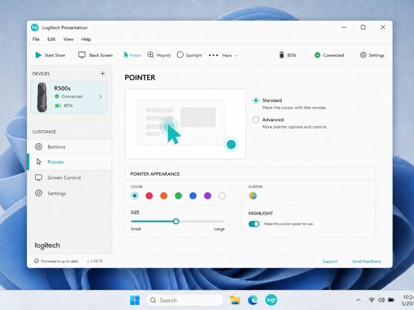Choose the green pointer color
The height and width of the screenshot is (310, 414).
[x=178, y=196]
